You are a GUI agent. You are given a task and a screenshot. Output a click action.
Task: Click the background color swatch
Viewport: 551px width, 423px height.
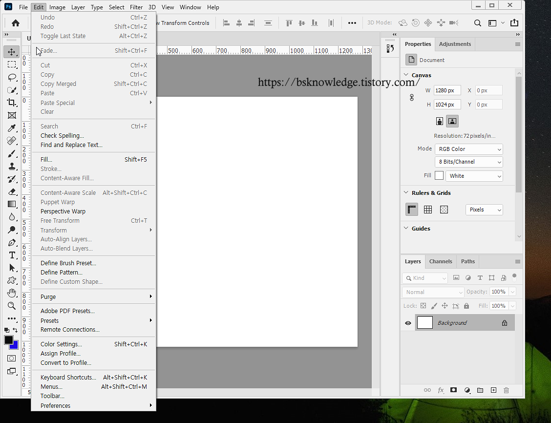15,346
